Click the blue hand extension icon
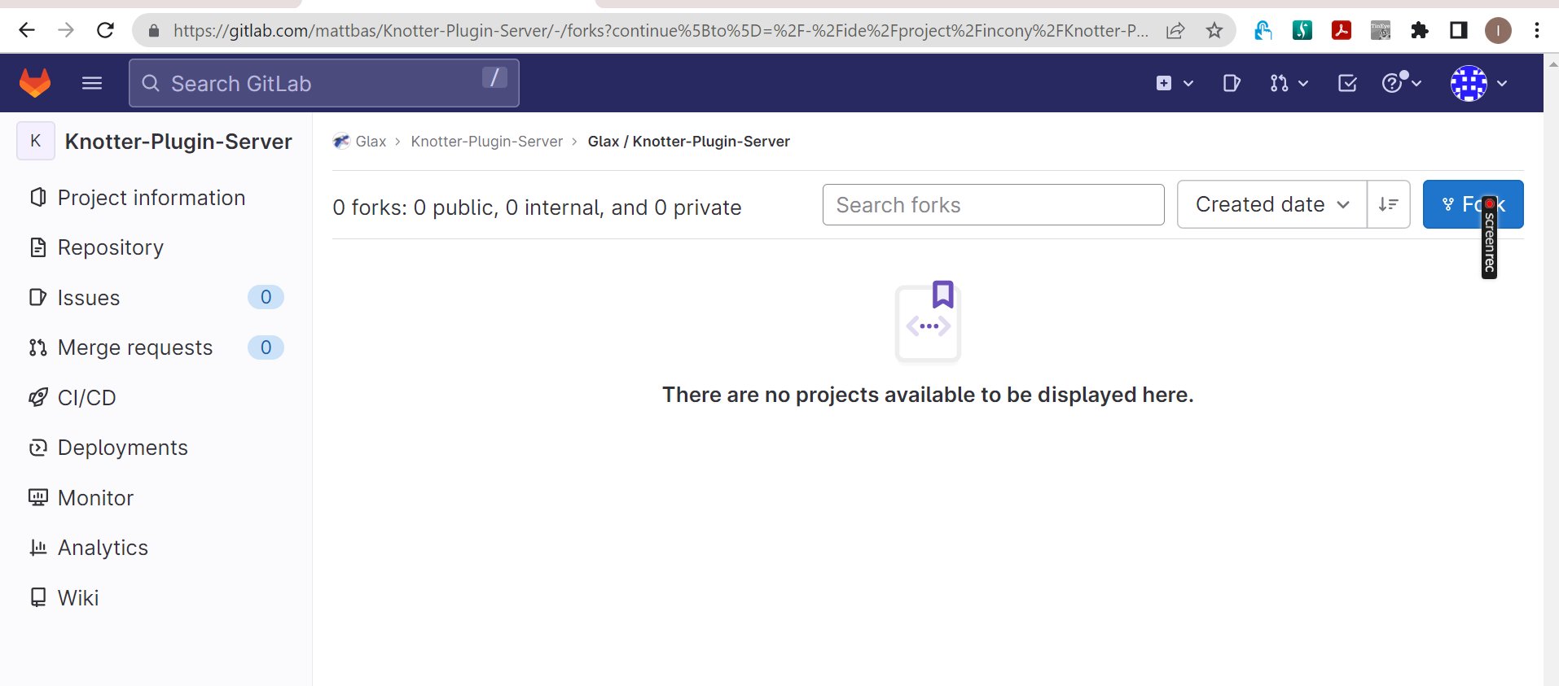 tap(1263, 31)
